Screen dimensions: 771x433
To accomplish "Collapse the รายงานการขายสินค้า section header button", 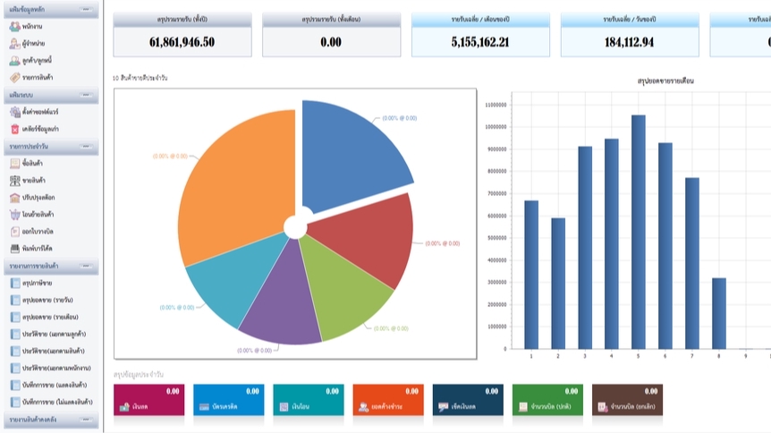I will click(86, 267).
